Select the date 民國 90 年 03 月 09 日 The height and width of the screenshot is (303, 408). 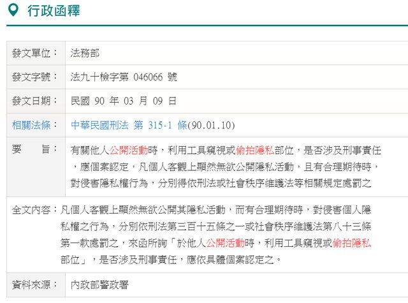coord(122,101)
